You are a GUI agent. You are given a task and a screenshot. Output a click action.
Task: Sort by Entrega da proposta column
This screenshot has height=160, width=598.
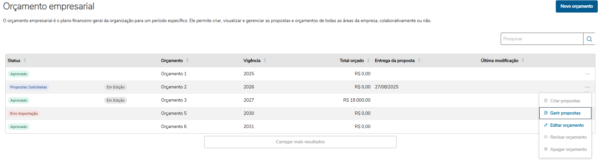coord(419,60)
